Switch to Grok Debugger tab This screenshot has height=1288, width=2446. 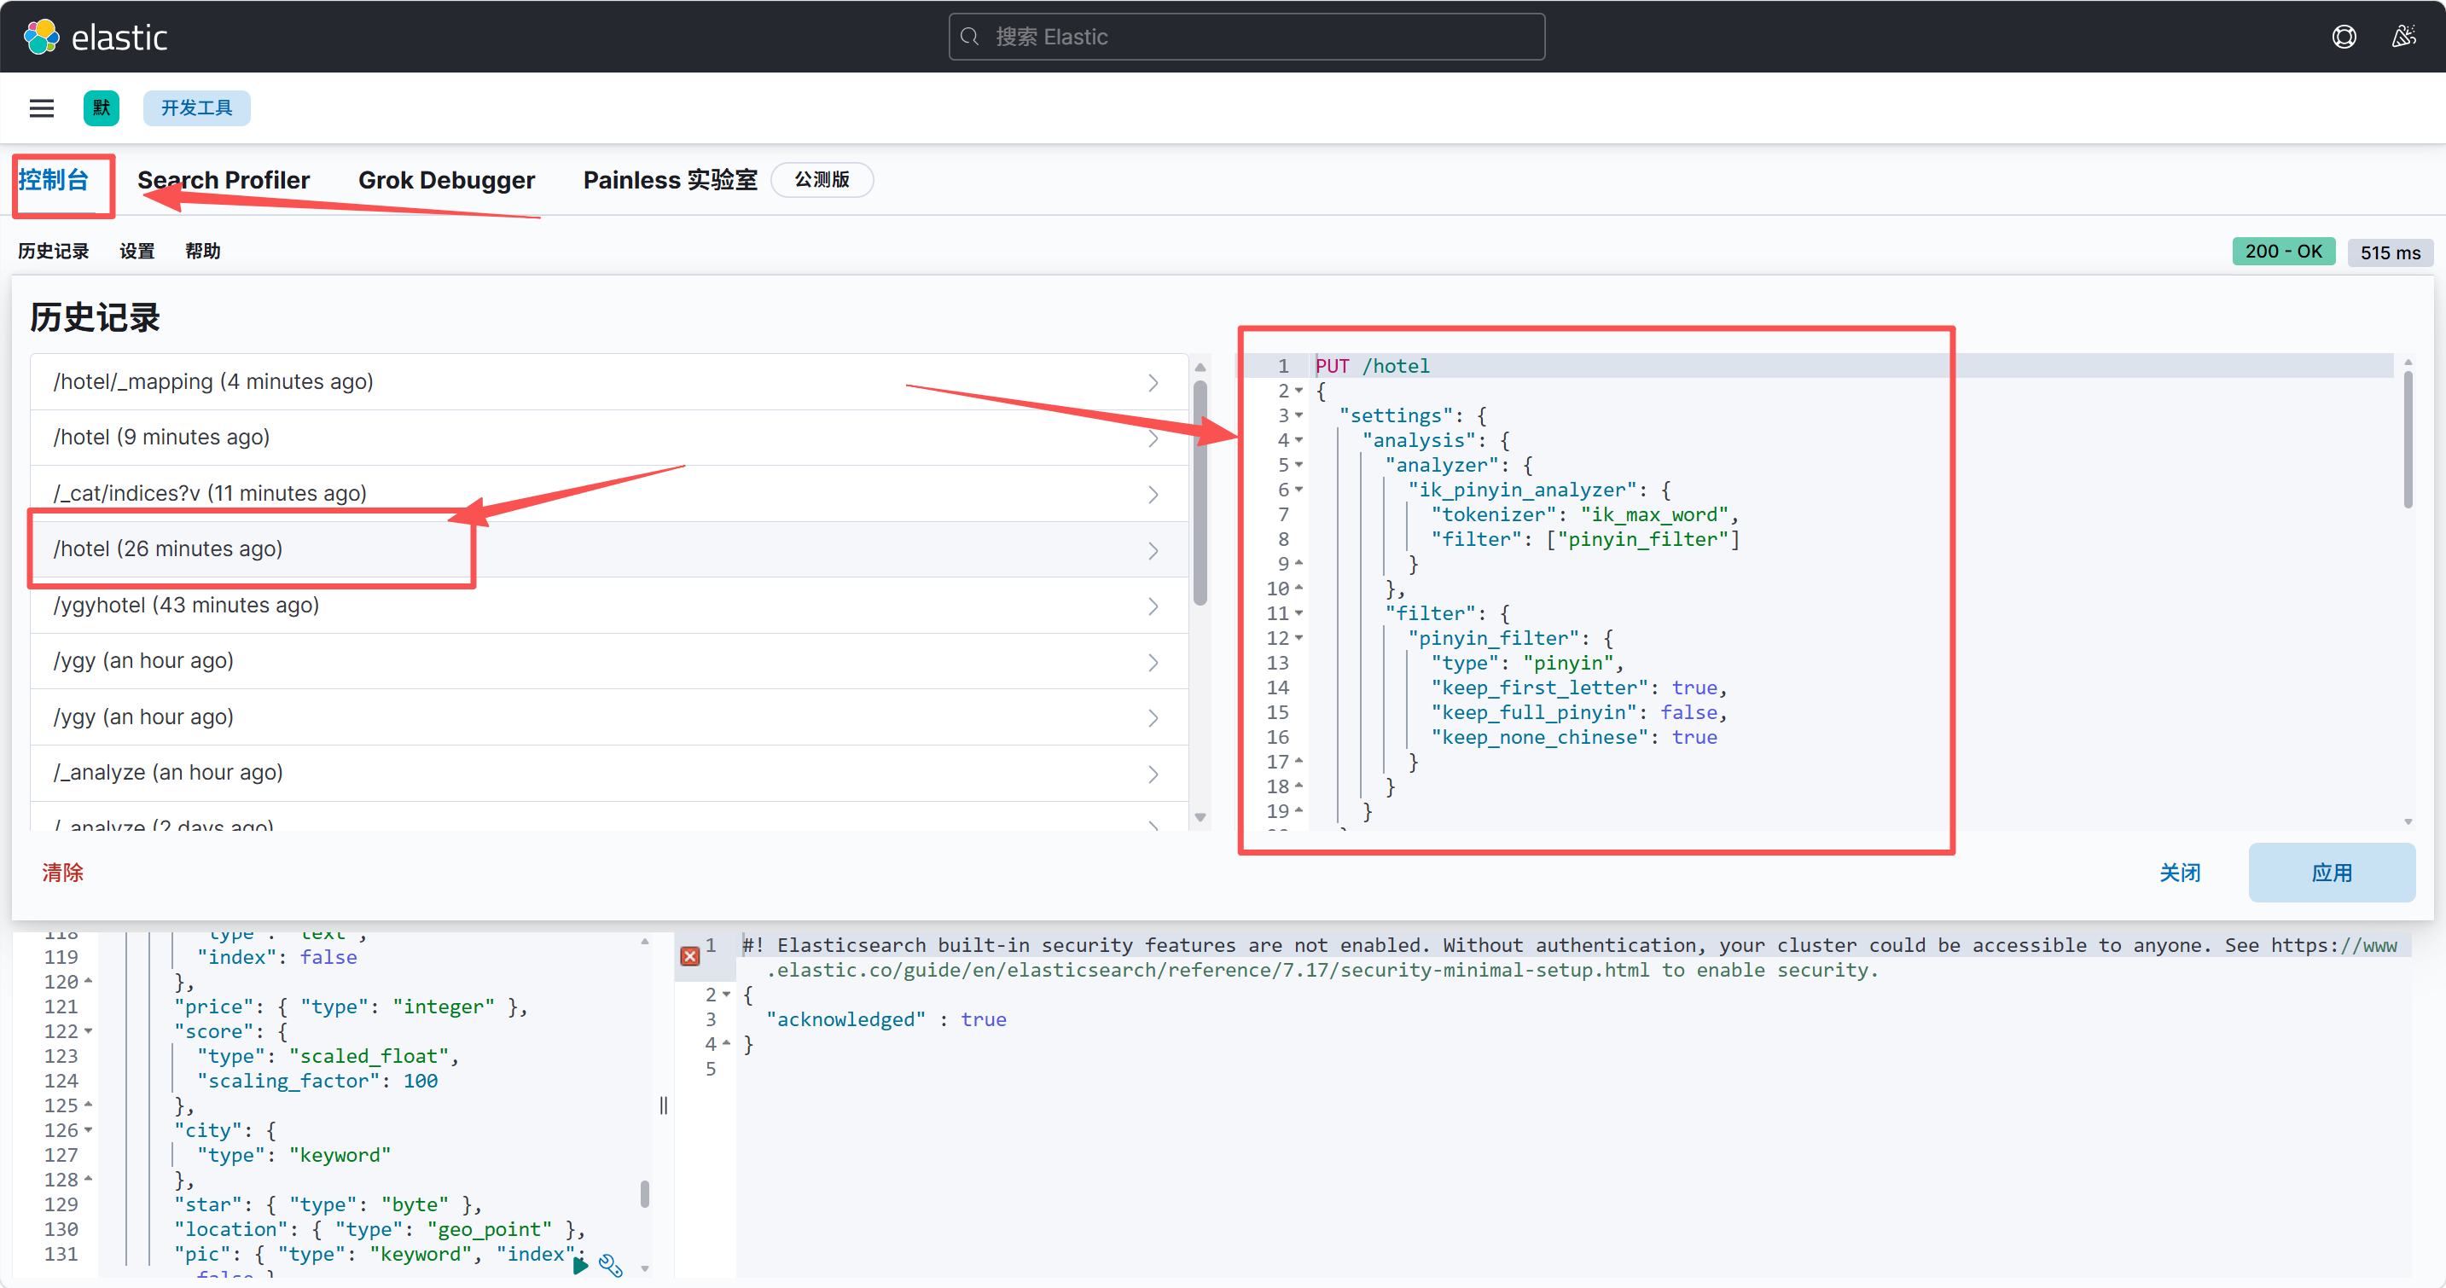(x=446, y=180)
